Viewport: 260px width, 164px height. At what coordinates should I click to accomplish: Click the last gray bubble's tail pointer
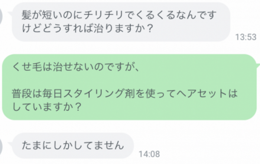[10, 144]
